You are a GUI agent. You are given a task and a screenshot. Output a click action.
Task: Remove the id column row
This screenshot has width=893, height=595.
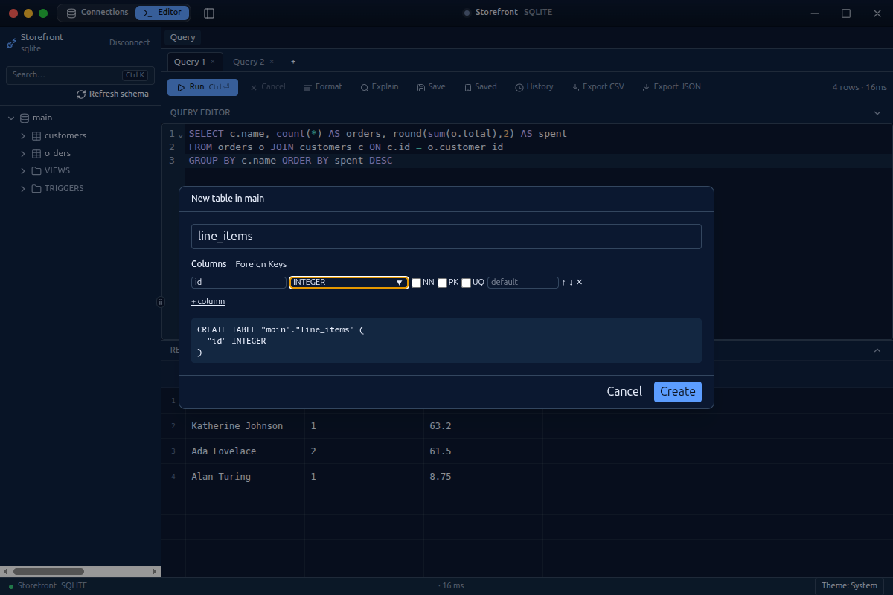click(x=579, y=282)
